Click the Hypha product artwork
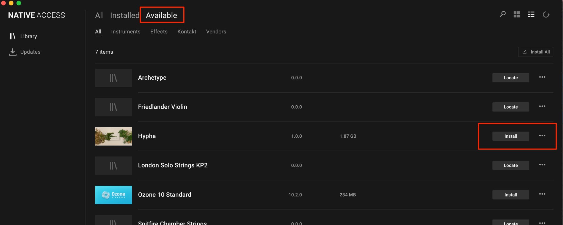 coord(113,136)
